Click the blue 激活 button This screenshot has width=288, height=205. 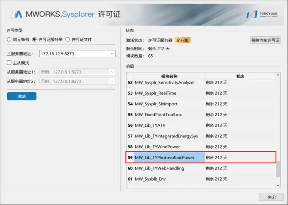(22, 96)
